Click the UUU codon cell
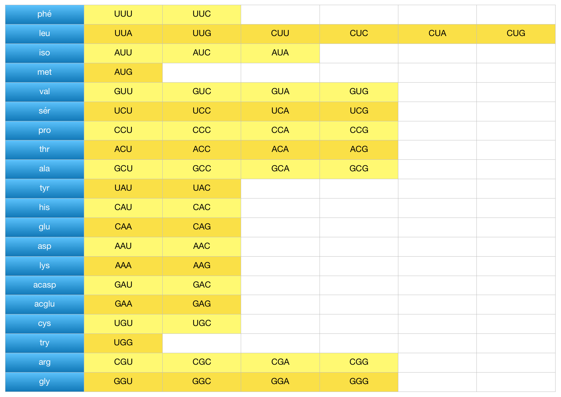Viewport: 561px width, 397px height. point(123,14)
